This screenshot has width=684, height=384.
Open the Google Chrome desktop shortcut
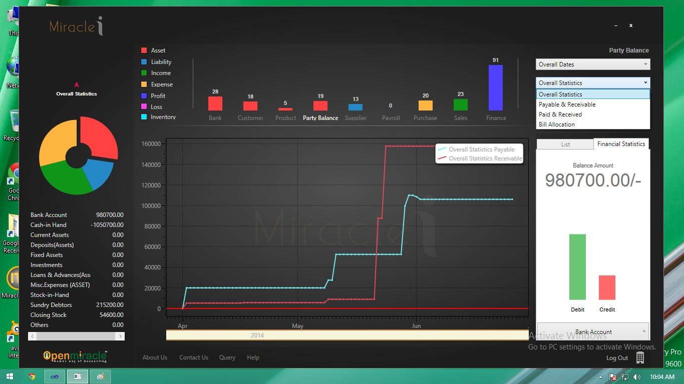[14, 181]
